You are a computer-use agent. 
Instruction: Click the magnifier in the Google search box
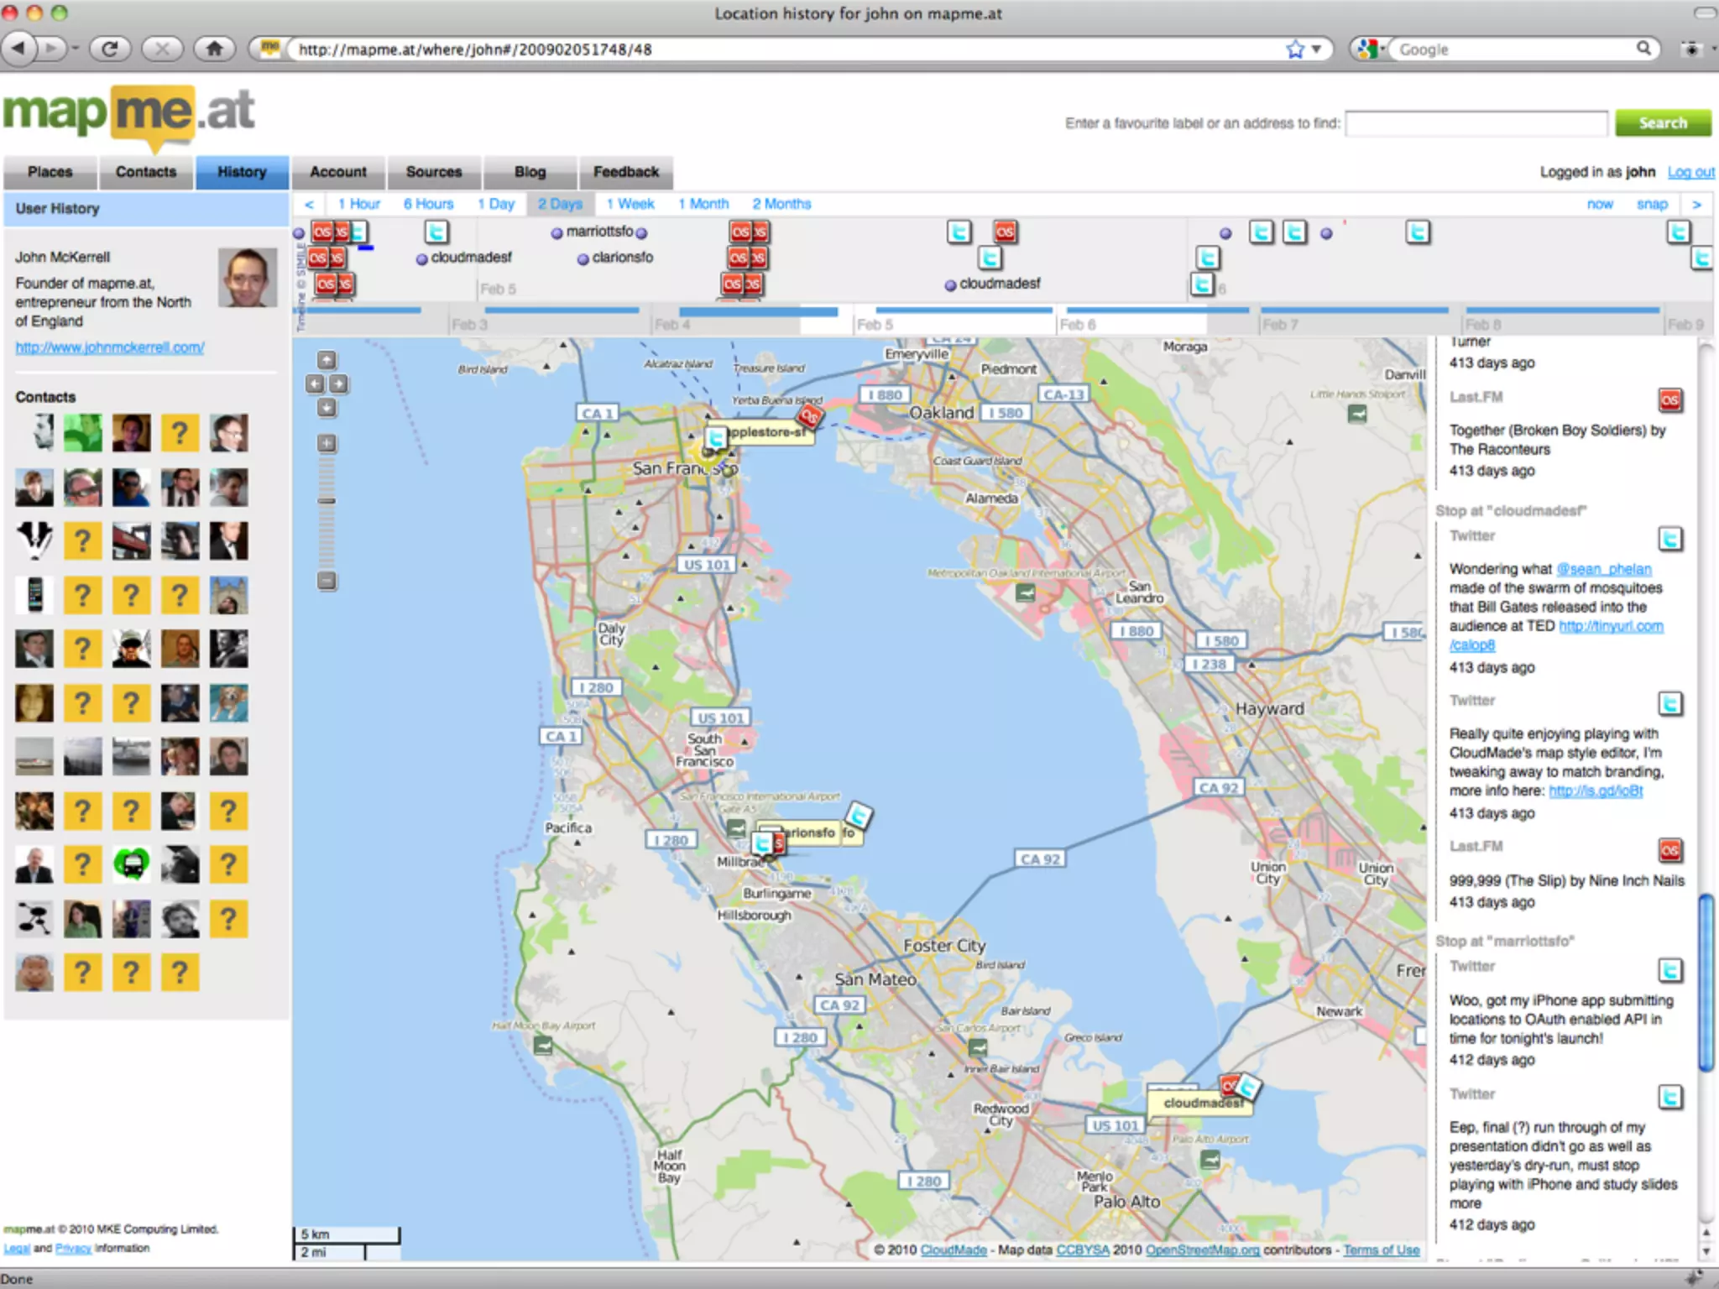click(x=1643, y=49)
